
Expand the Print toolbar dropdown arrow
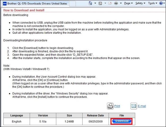click(x=121, y=3)
